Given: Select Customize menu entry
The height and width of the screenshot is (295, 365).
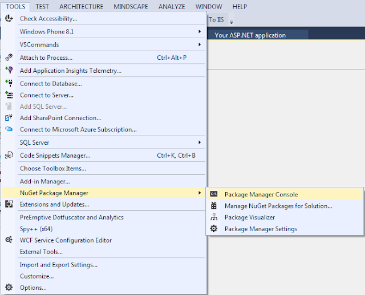Looking at the screenshot, I should pyautogui.click(x=104, y=276).
